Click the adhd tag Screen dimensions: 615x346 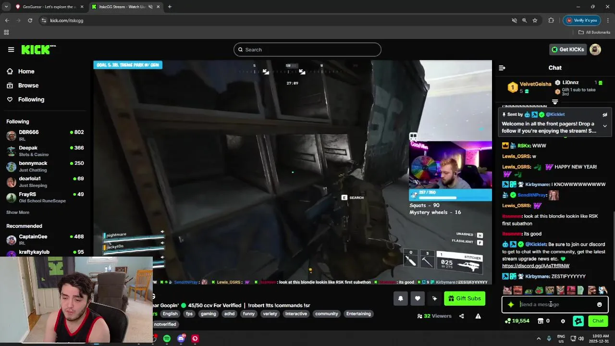(x=230, y=314)
